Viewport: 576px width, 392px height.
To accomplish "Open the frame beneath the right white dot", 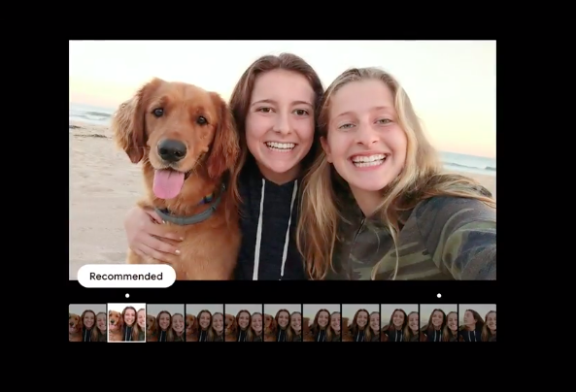I will (439, 323).
